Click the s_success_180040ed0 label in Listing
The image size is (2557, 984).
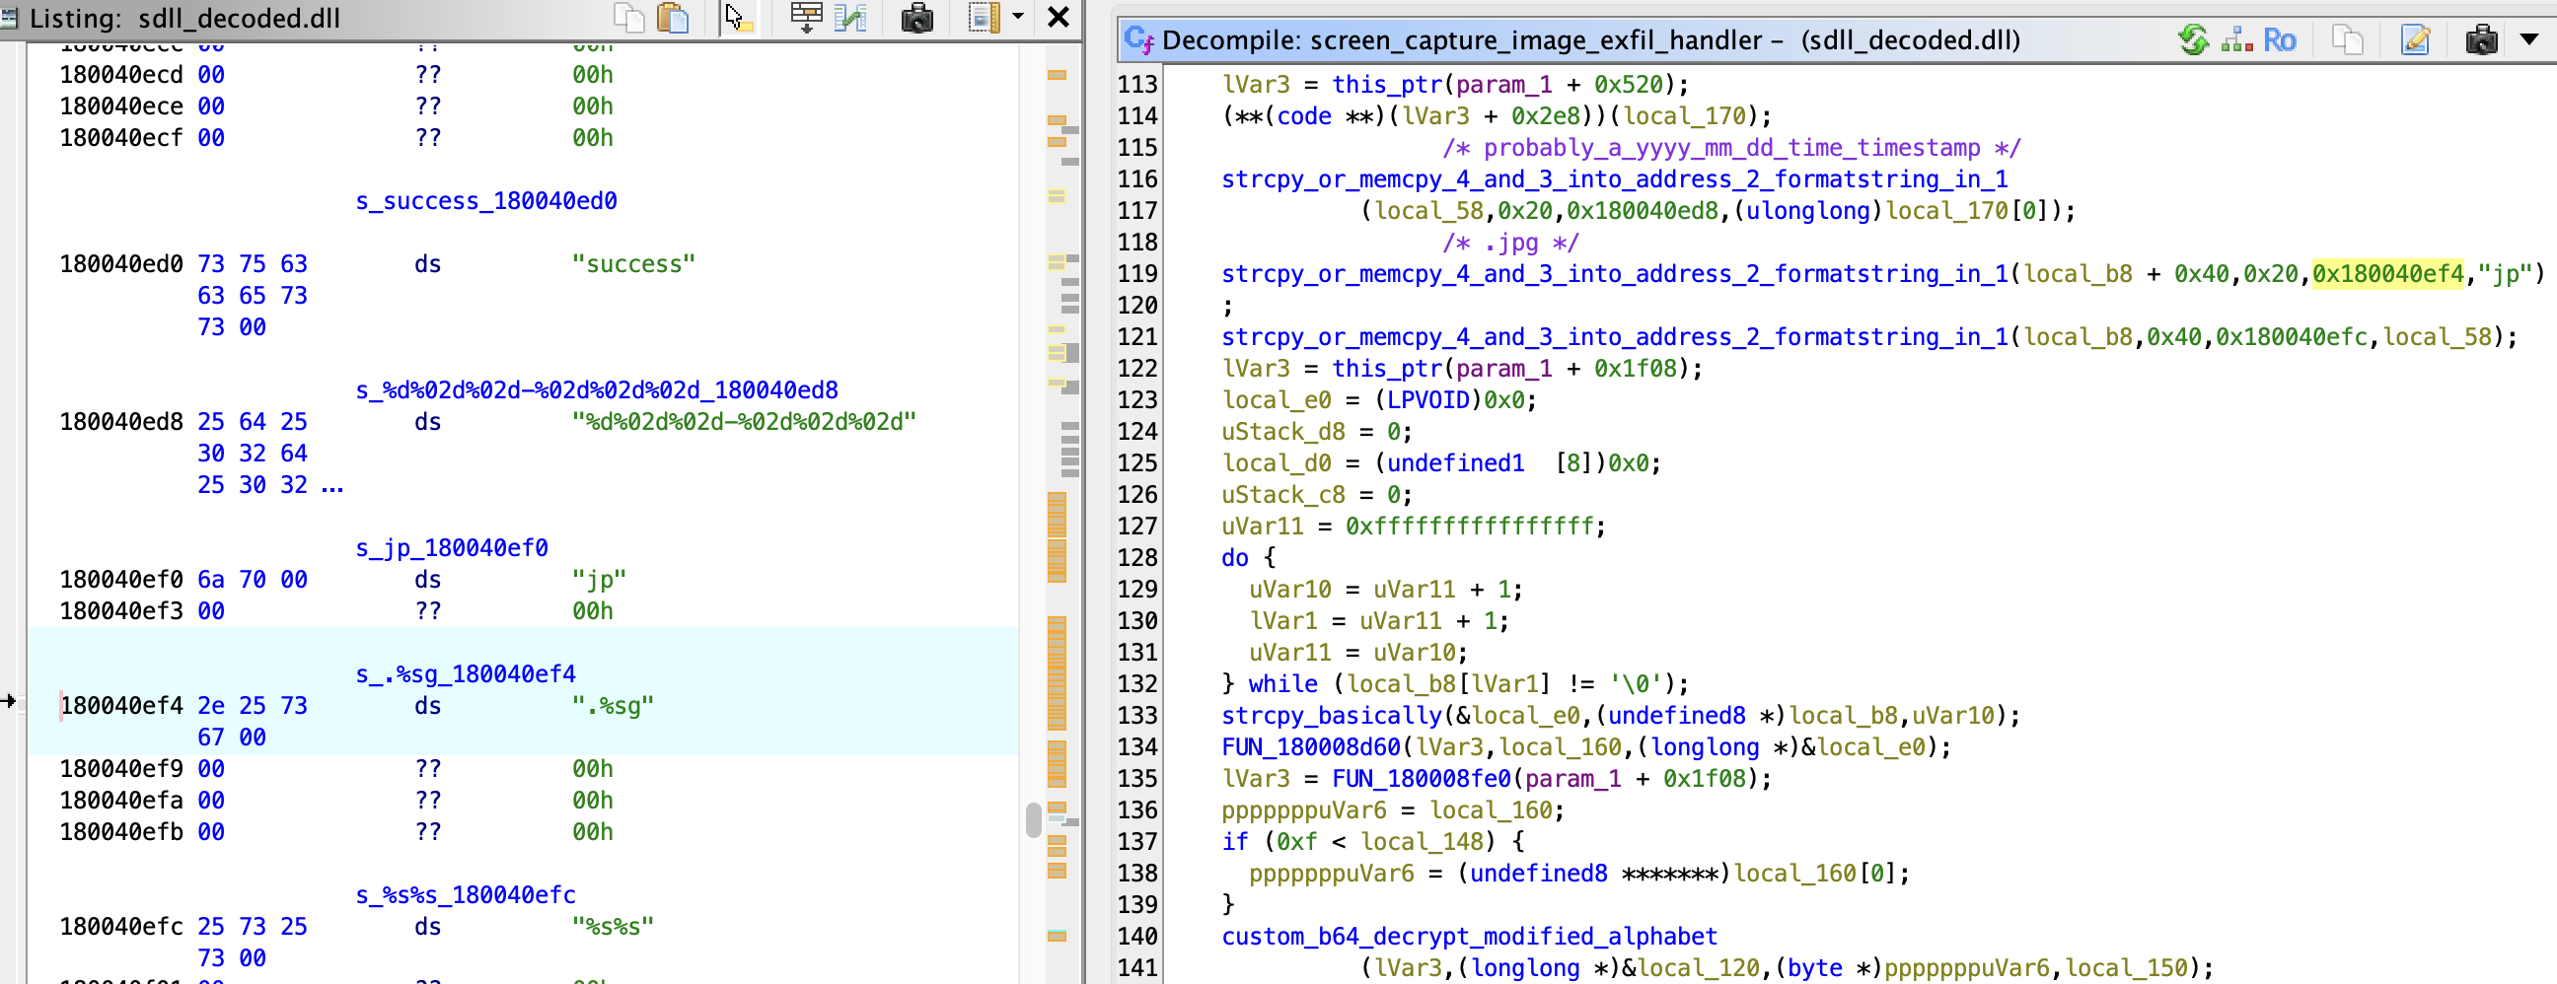click(x=486, y=200)
